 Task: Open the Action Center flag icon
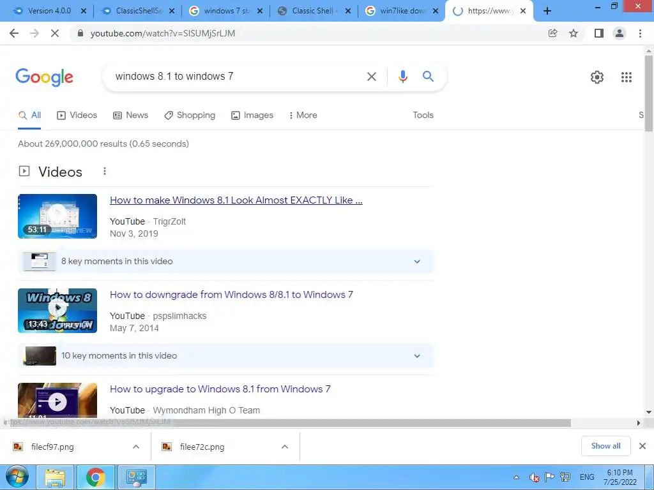(550, 477)
